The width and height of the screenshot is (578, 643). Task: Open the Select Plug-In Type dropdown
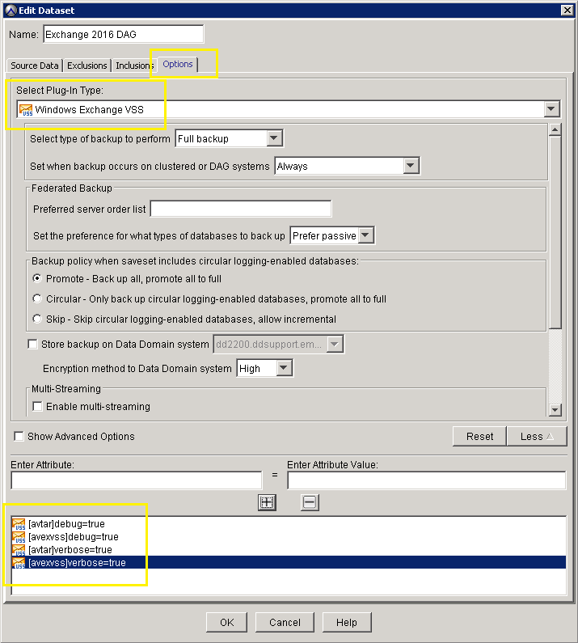click(x=551, y=109)
